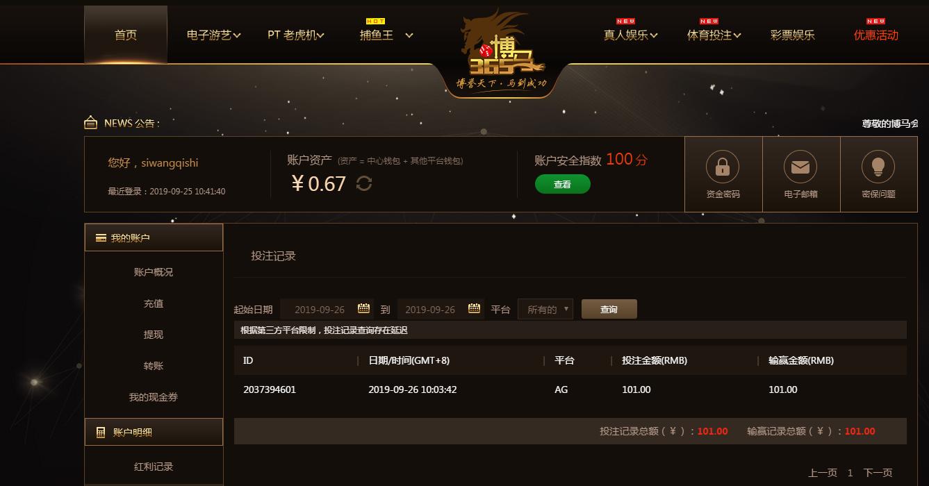929x486 pixels.
Task: Open the start date calendar icon
Action: 363,309
